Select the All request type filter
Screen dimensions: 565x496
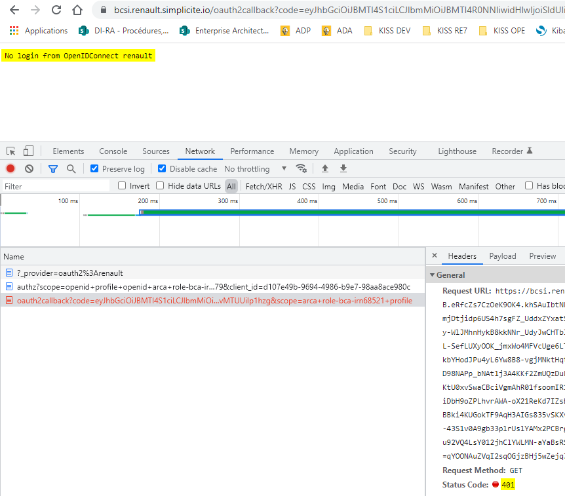(231, 186)
